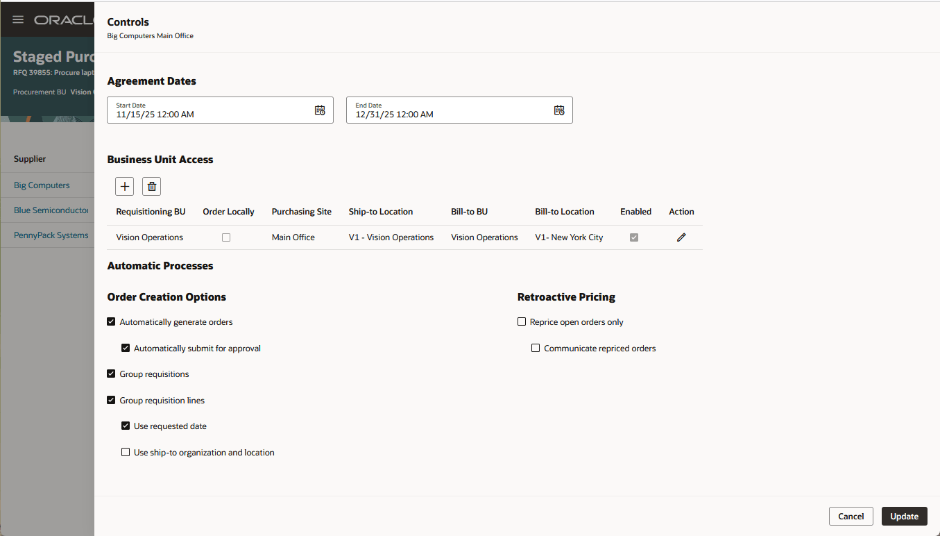940x536 pixels.
Task: Switch to the Big Computers supplier
Action: (x=42, y=185)
